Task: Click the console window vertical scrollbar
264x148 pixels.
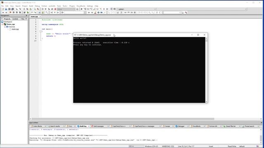Action: pyautogui.click(x=206, y=69)
